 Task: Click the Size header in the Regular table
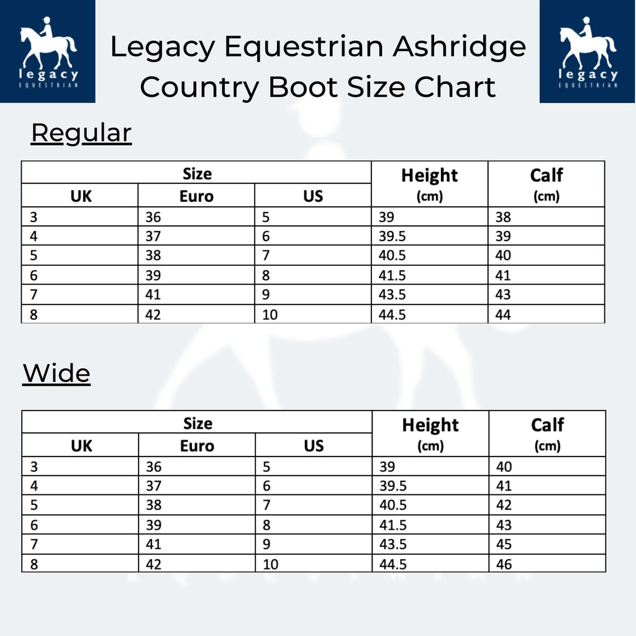tap(197, 174)
